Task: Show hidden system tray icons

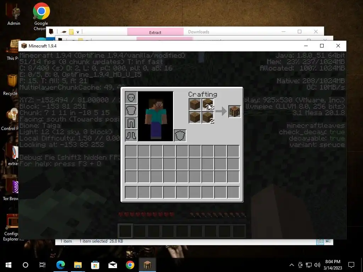Action: point(292,265)
